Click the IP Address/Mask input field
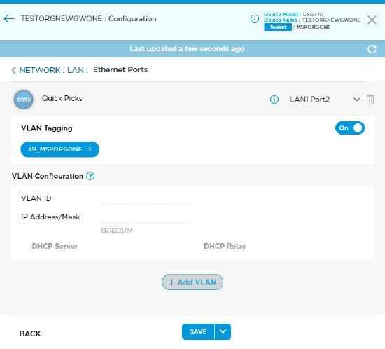The height and width of the screenshot is (349, 385). coord(145,218)
